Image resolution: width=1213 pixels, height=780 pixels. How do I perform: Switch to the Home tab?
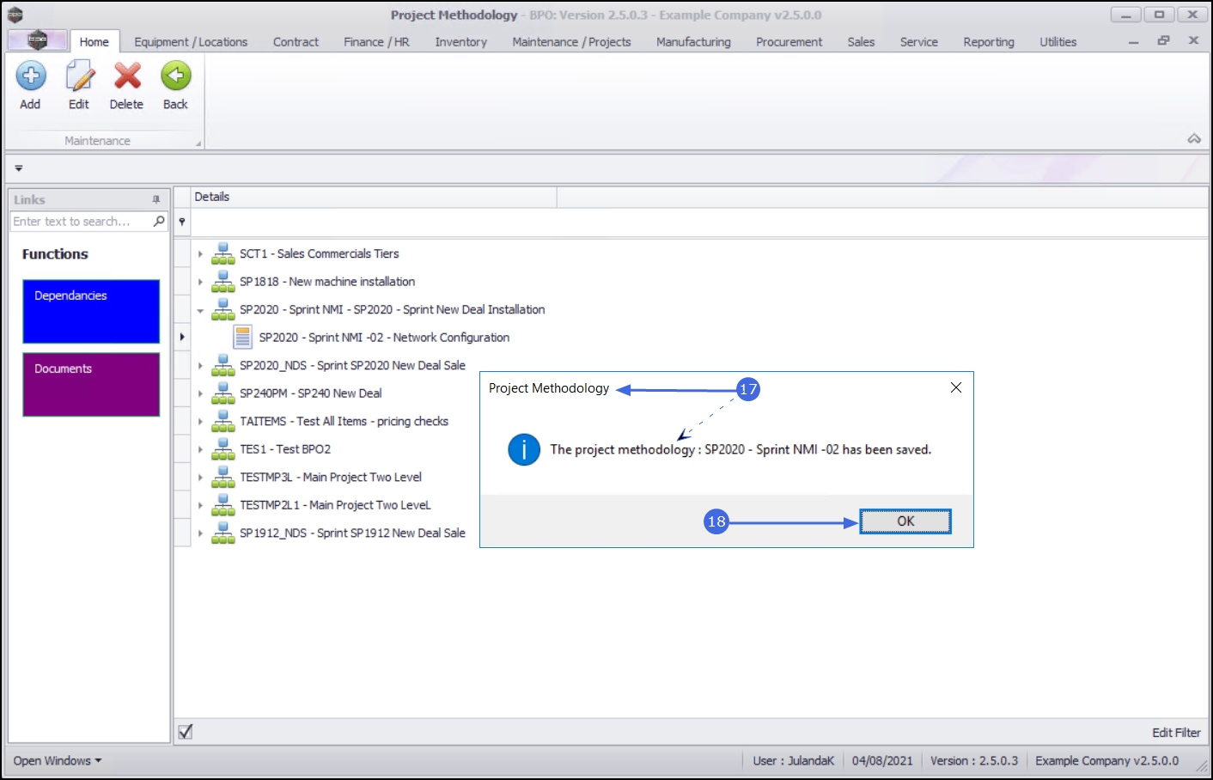coord(94,41)
